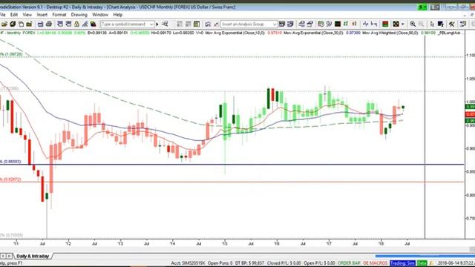Image resolution: width=475 pixels, height=267 pixels.
Task: Click the '12 year label on time axis
Action: (68, 243)
